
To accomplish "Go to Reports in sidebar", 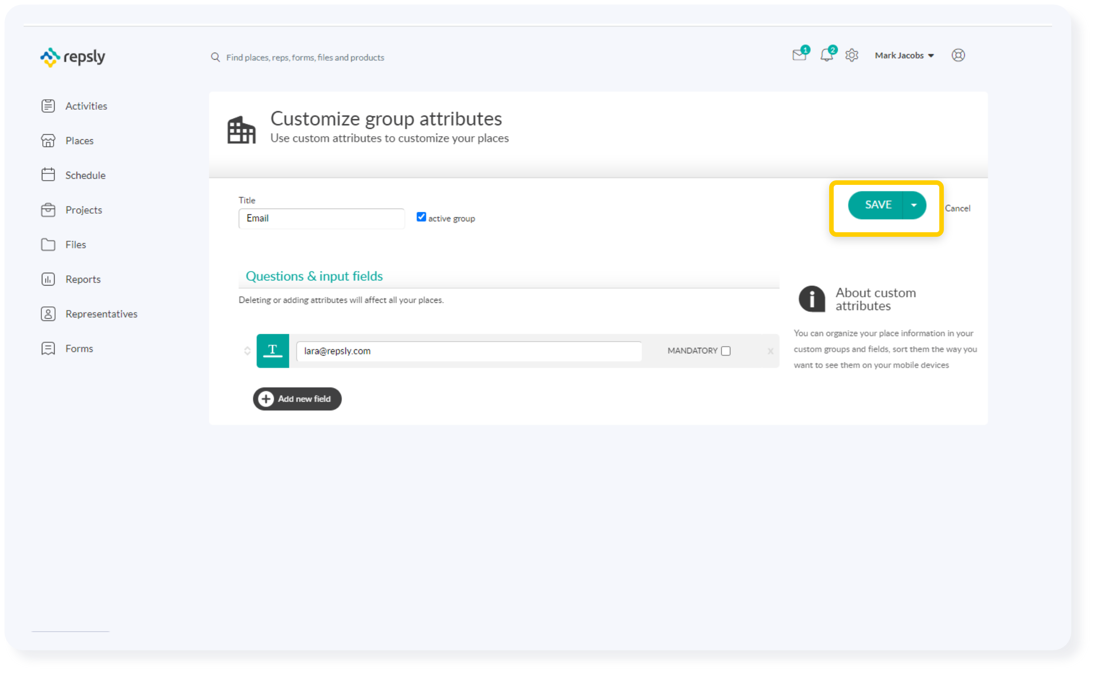I will pyautogui.click(x=83, y=279).
